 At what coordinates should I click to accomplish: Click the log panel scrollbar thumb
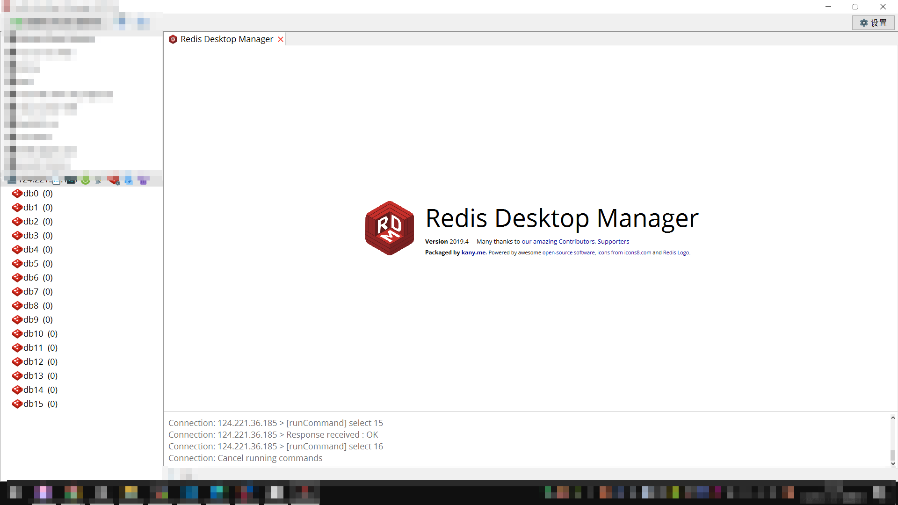893,455
